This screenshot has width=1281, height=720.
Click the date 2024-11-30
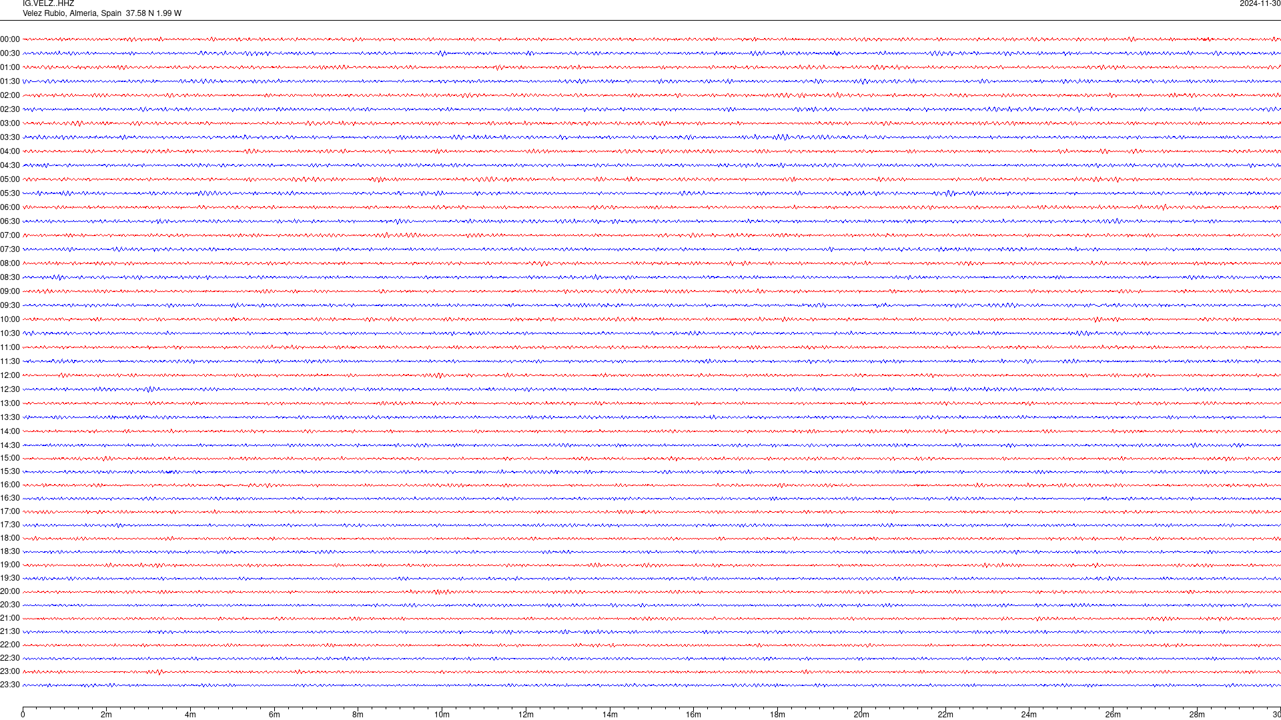pos(1260,4)
